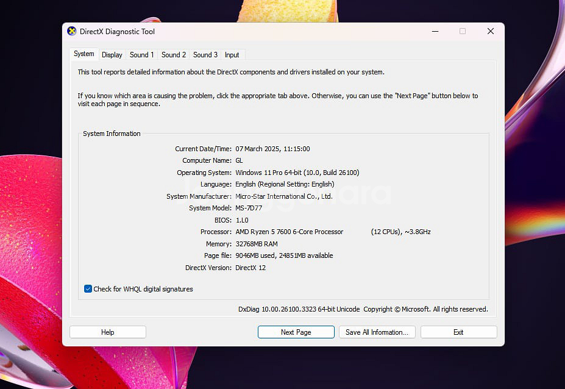Screen dimensions: 565x389
Task: Click DirectX 12 version value
Action: 251,268
